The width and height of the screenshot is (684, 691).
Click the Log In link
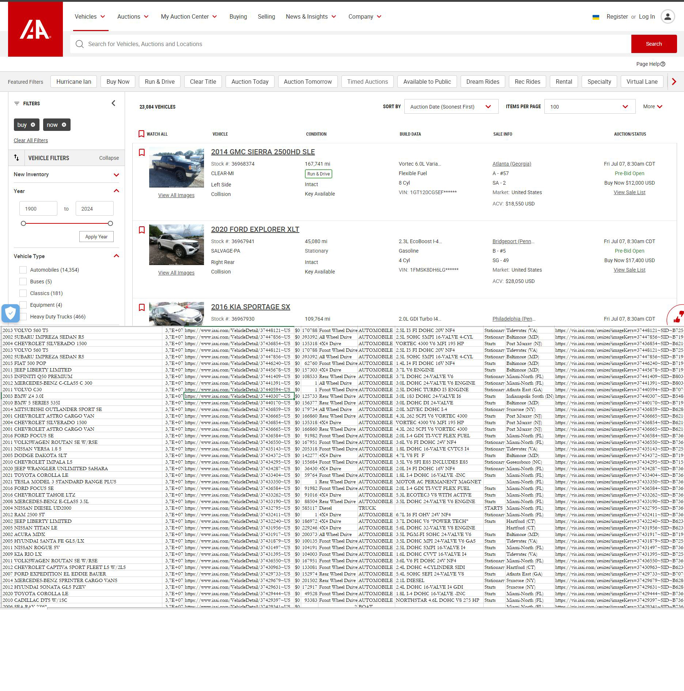(647, 17)
